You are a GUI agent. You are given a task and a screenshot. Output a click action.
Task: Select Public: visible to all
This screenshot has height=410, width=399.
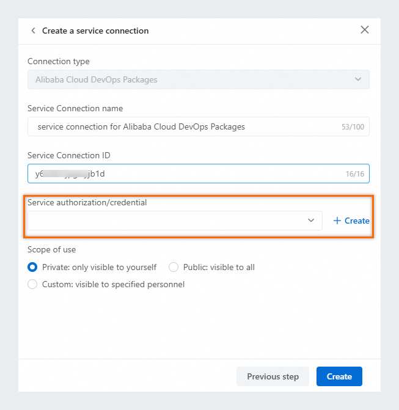click(x=174, y=267)
